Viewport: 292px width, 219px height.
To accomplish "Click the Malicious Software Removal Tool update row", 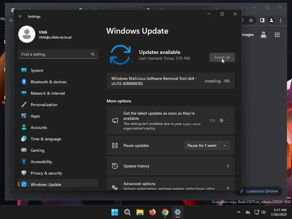I will (171, 81).
